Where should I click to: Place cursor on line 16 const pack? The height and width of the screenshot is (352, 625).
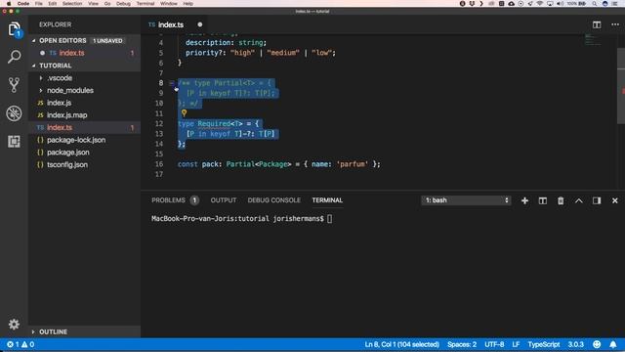[x=278, y=164]
